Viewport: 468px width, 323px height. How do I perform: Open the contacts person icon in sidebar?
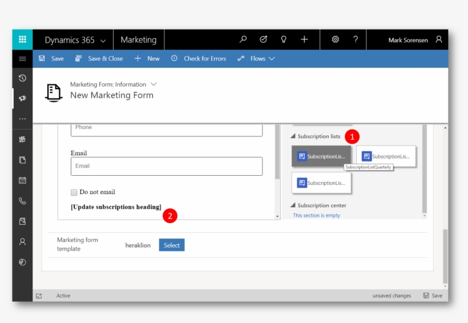pos(22,241)
